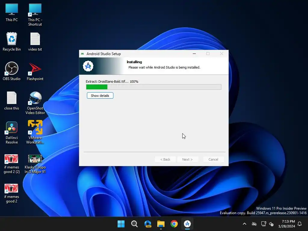Viewport: 308px width, 231px height.
Task: Click Android Studio Setup taskbar icon
Action: tap(187, 224)
